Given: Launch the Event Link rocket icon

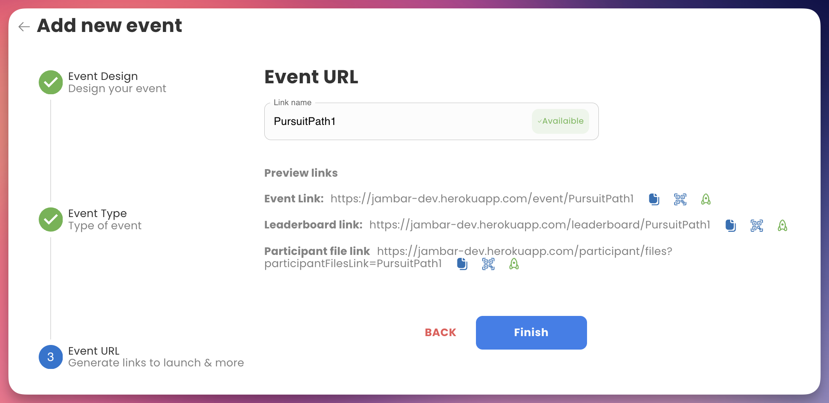Looking at the screenshot, I should tap(706, 199).
